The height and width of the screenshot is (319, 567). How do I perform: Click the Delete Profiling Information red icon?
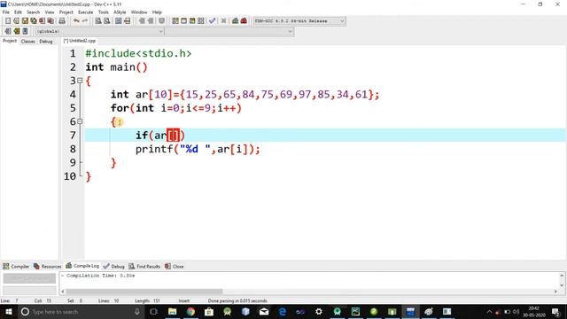point(244,21)
